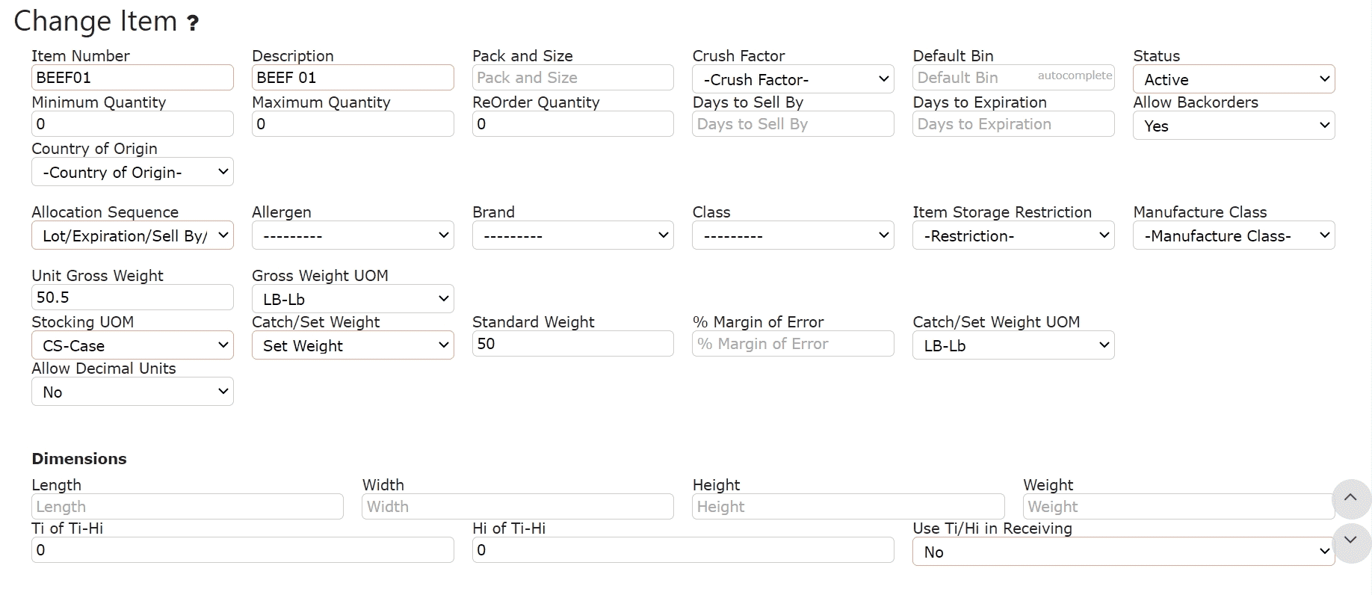Viewport: 1372px width, 595px height.
Task: Expand the Allergen dropdown
Action: (x=353, y=235)
